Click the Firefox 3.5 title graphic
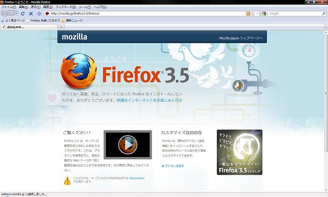This screenshot has width=328, height=197. [x=146, y=75]
